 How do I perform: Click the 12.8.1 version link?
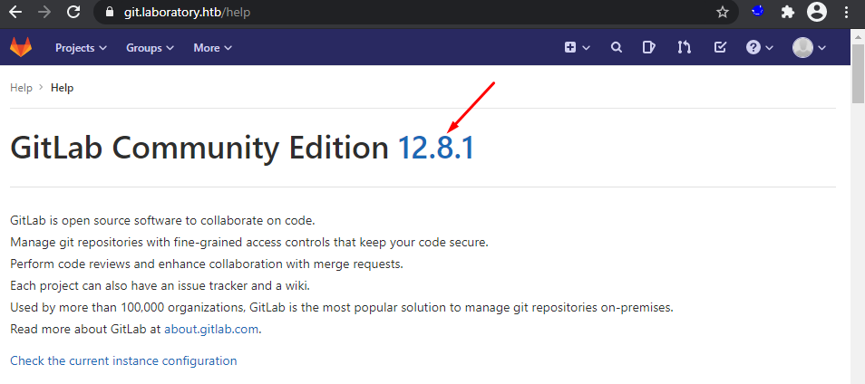coord(436,149)
